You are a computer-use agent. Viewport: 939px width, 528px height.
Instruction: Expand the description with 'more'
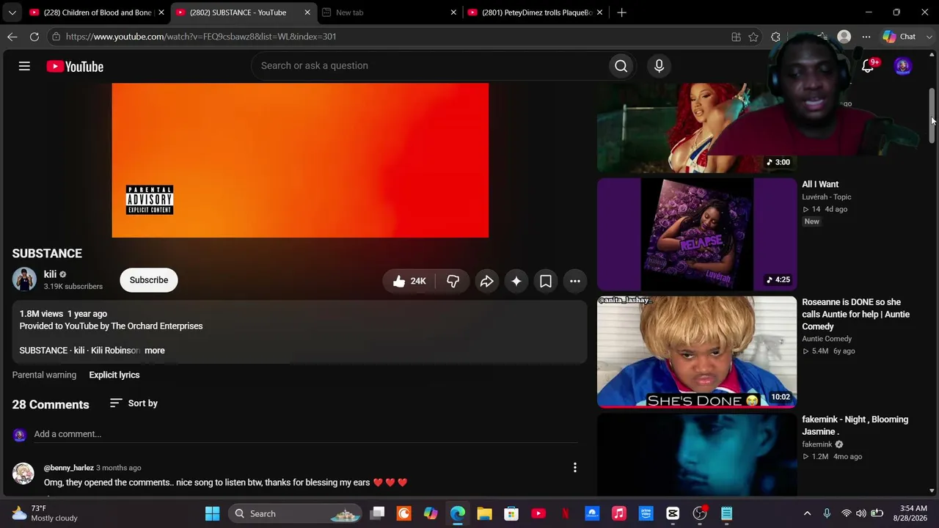pos(155,351)
